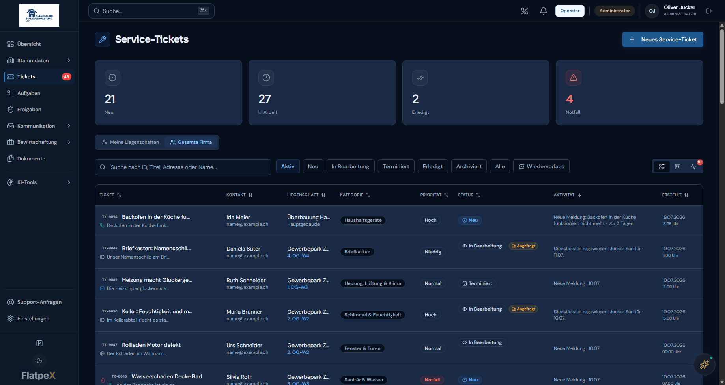The height and width of the screenshot is (385, 725).
Task: Sort by Kontakt column
Action: (239, 195)
